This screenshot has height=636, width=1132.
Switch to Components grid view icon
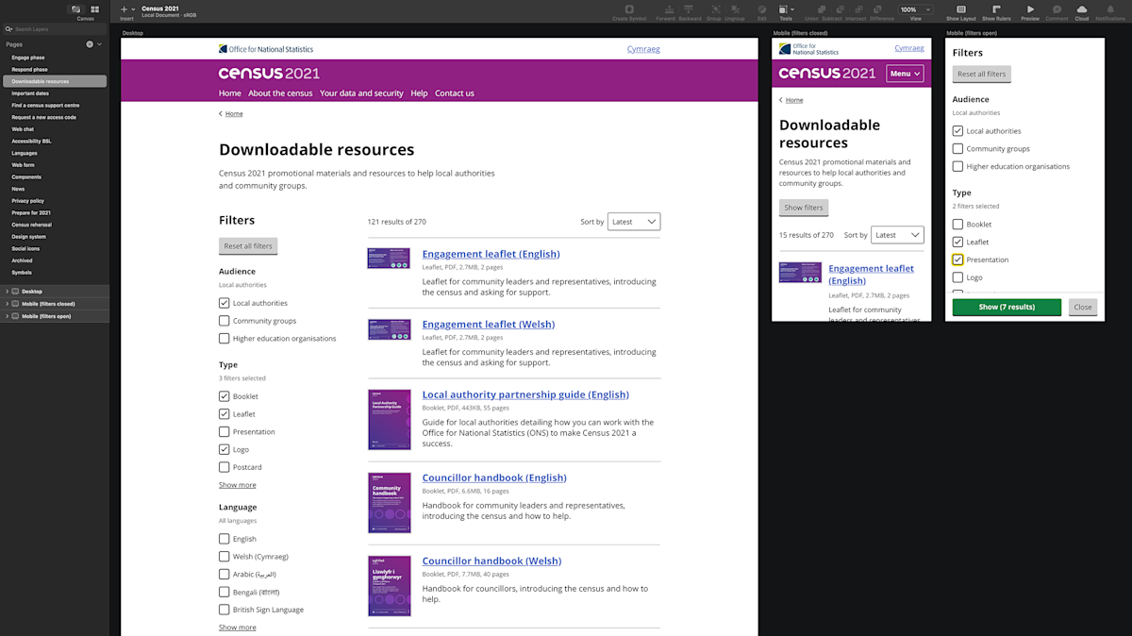95,9
